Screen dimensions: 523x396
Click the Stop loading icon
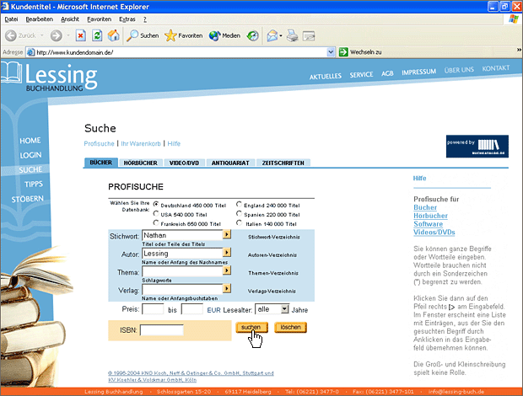(x=81, y=35)
